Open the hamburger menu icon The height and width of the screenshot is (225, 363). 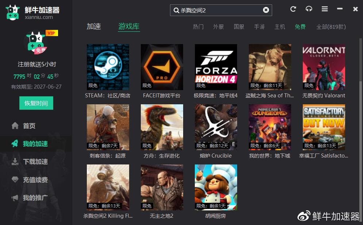click(324, 9)
